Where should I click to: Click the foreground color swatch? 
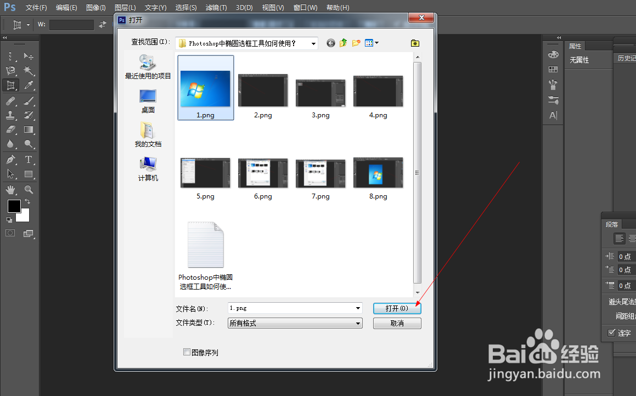coord(14,207)
